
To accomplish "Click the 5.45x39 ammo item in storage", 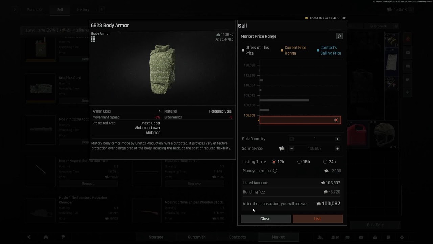I will coord(391,40).
